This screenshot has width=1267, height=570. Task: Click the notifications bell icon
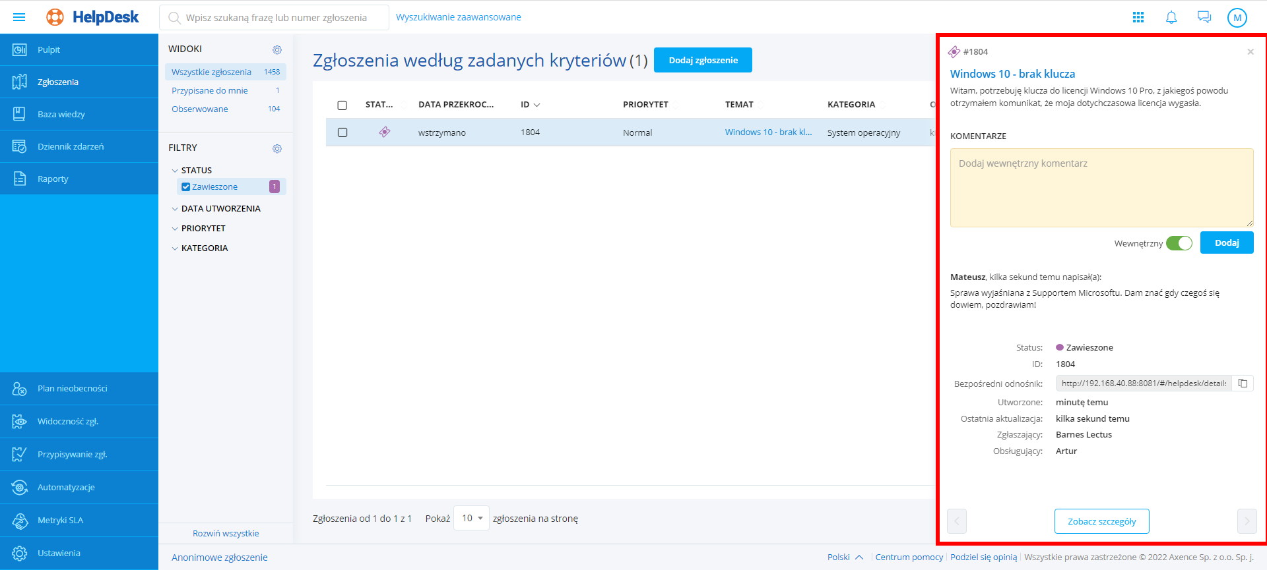[1171, 17]
